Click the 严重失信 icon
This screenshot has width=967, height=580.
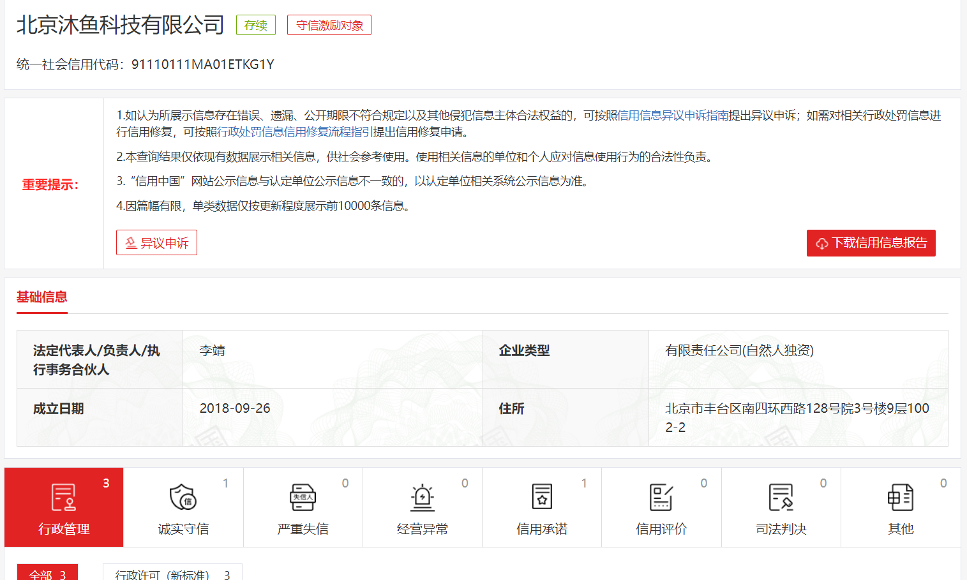click(303, 498)
